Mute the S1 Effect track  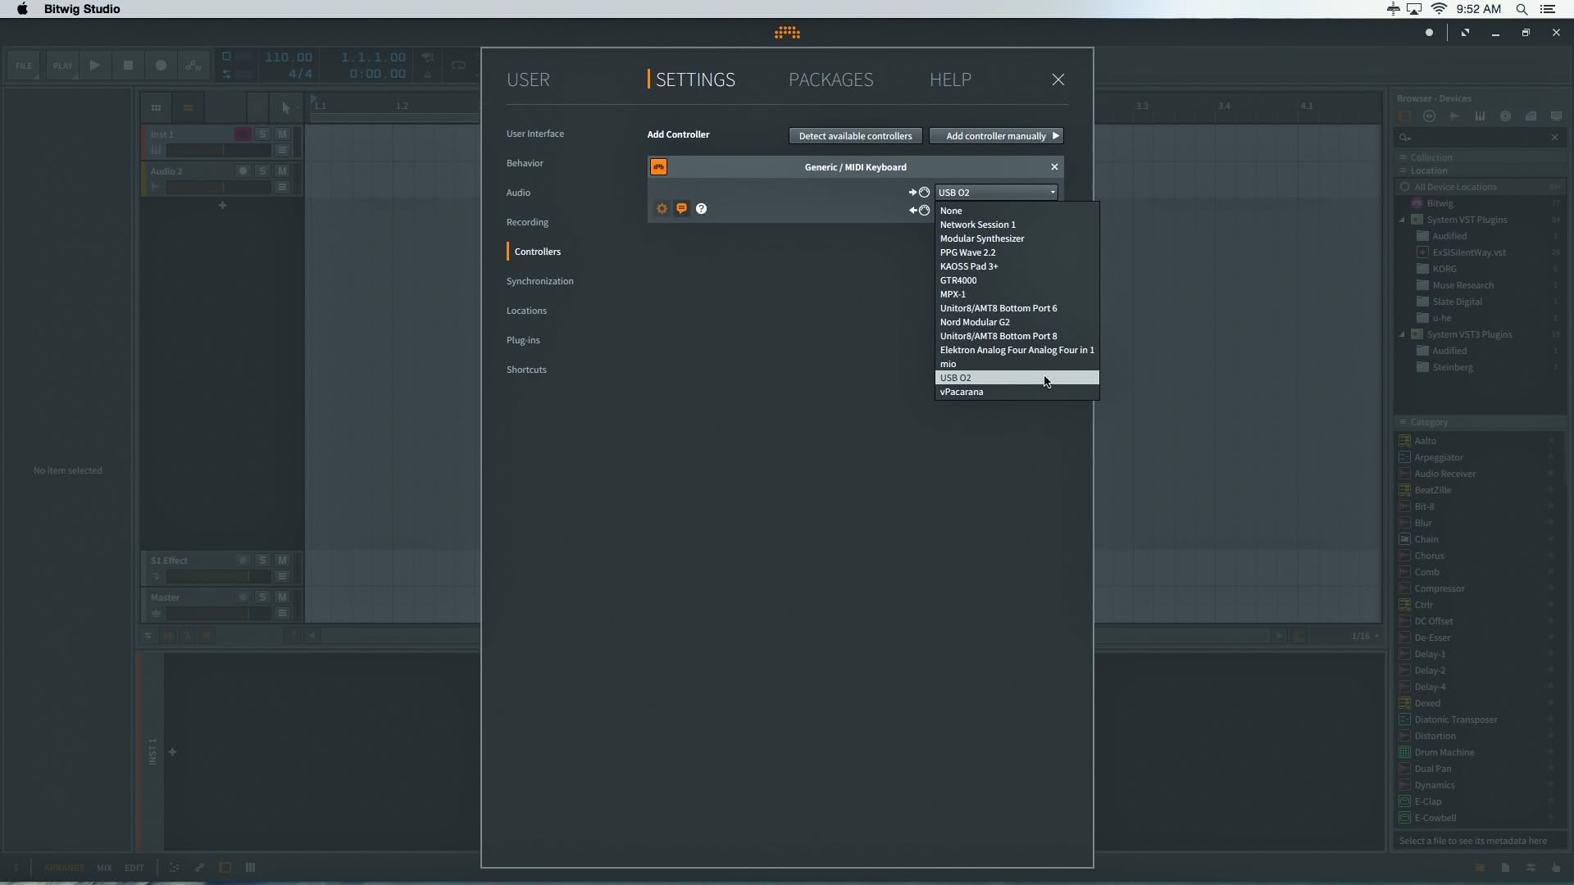coord(282,560)
